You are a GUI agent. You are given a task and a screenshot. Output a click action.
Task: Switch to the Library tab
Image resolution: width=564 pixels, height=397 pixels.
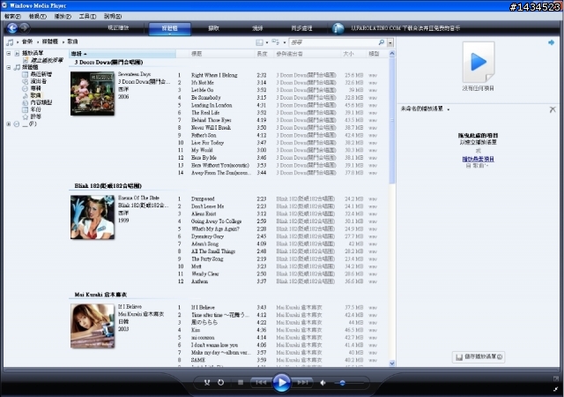[169, 28]
